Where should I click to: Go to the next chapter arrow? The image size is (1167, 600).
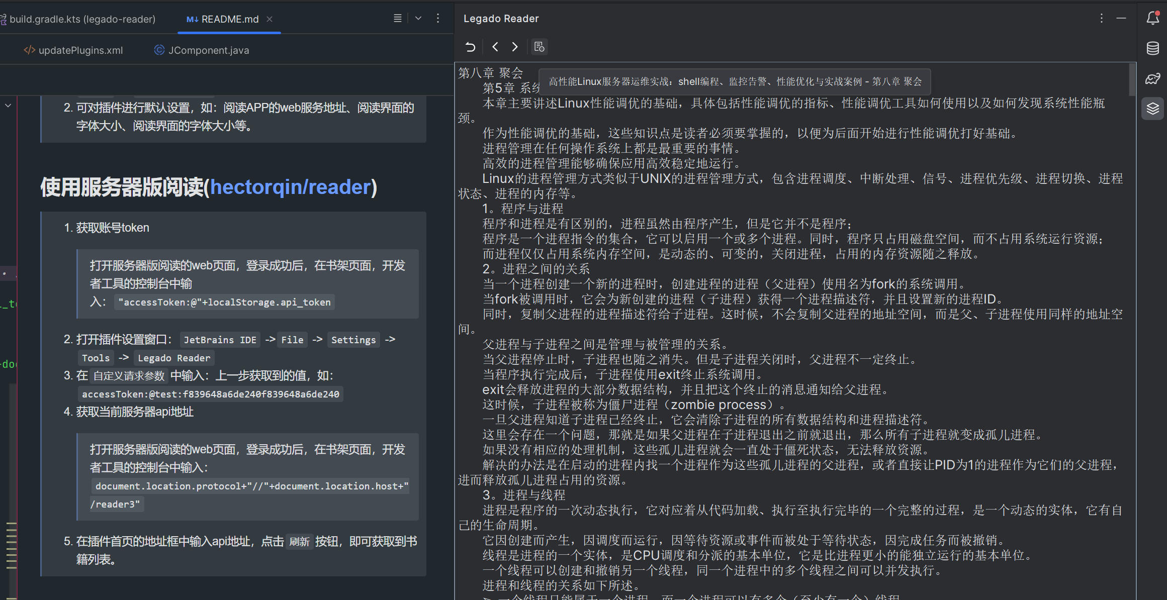(515, 47)
